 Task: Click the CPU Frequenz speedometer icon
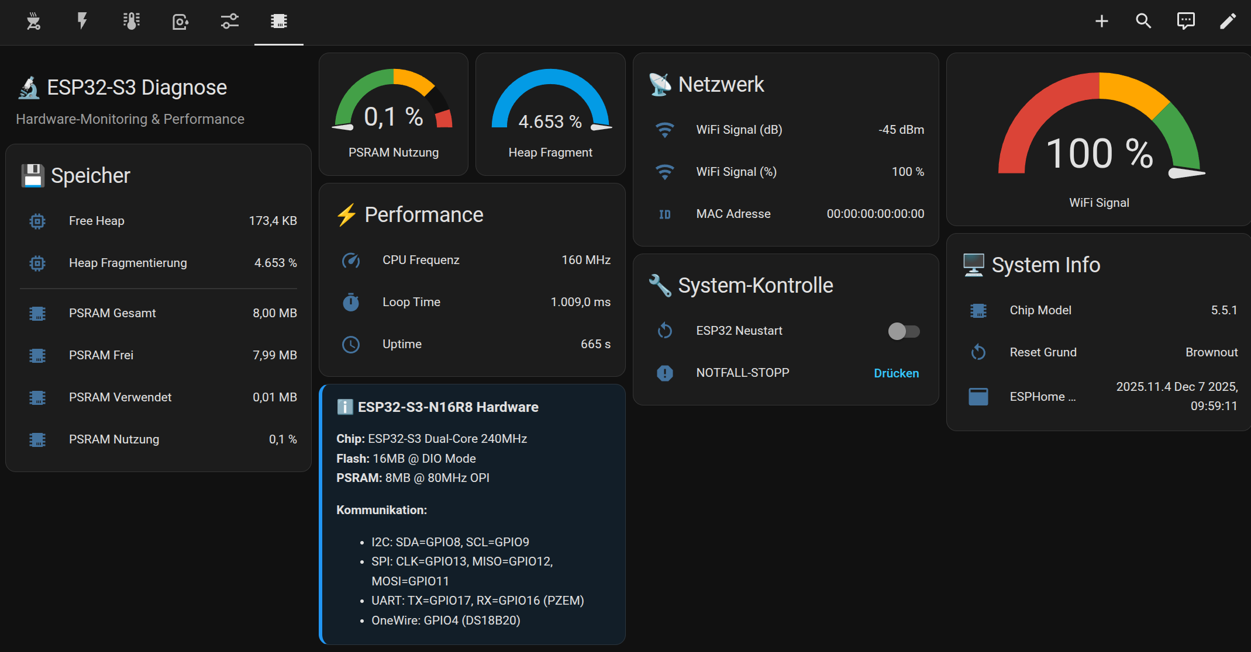click(351, 260)
